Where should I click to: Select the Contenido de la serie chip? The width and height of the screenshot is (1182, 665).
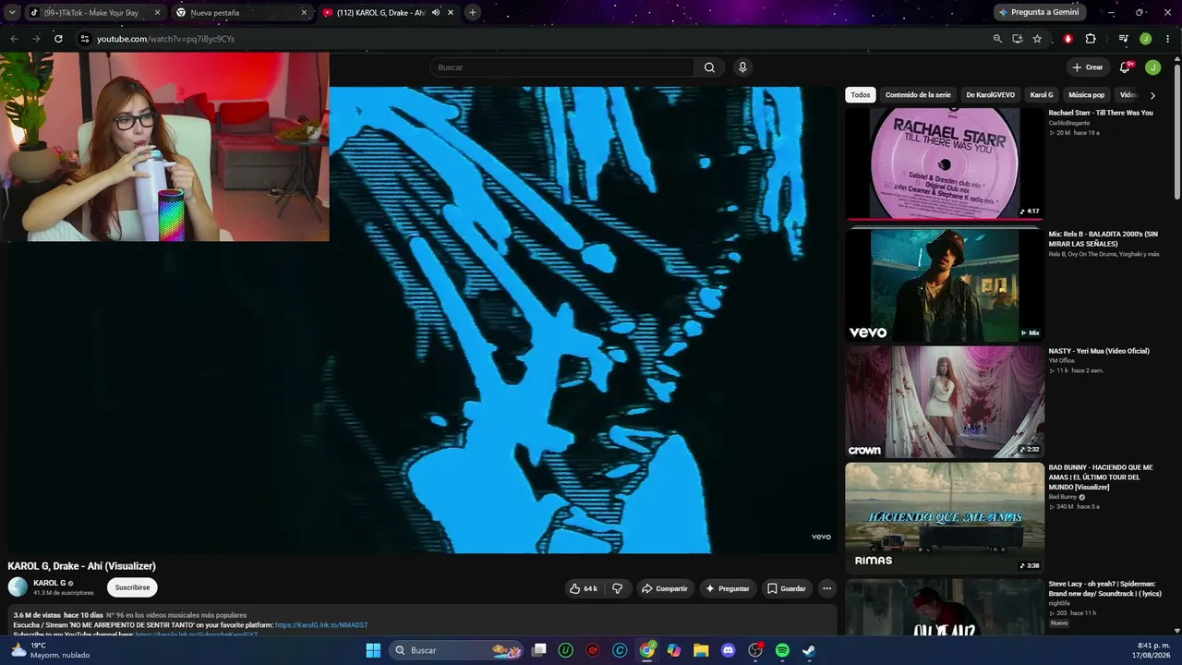click(x=918, y=95)
